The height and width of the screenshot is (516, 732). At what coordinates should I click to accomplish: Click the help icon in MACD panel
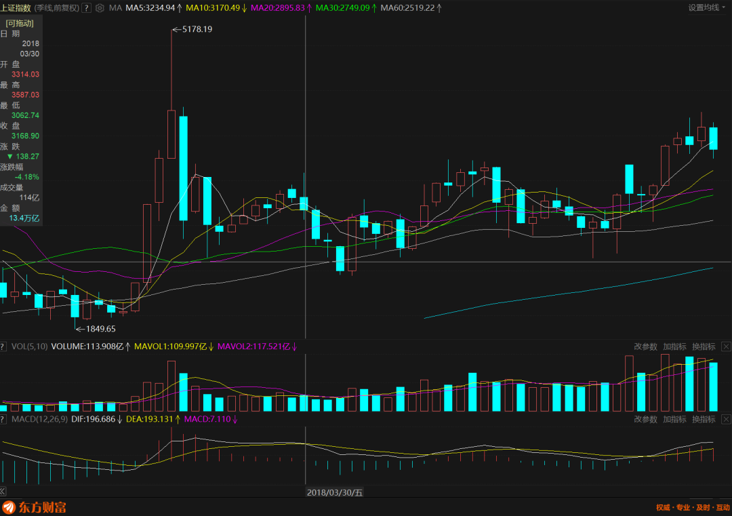point(3,419)
